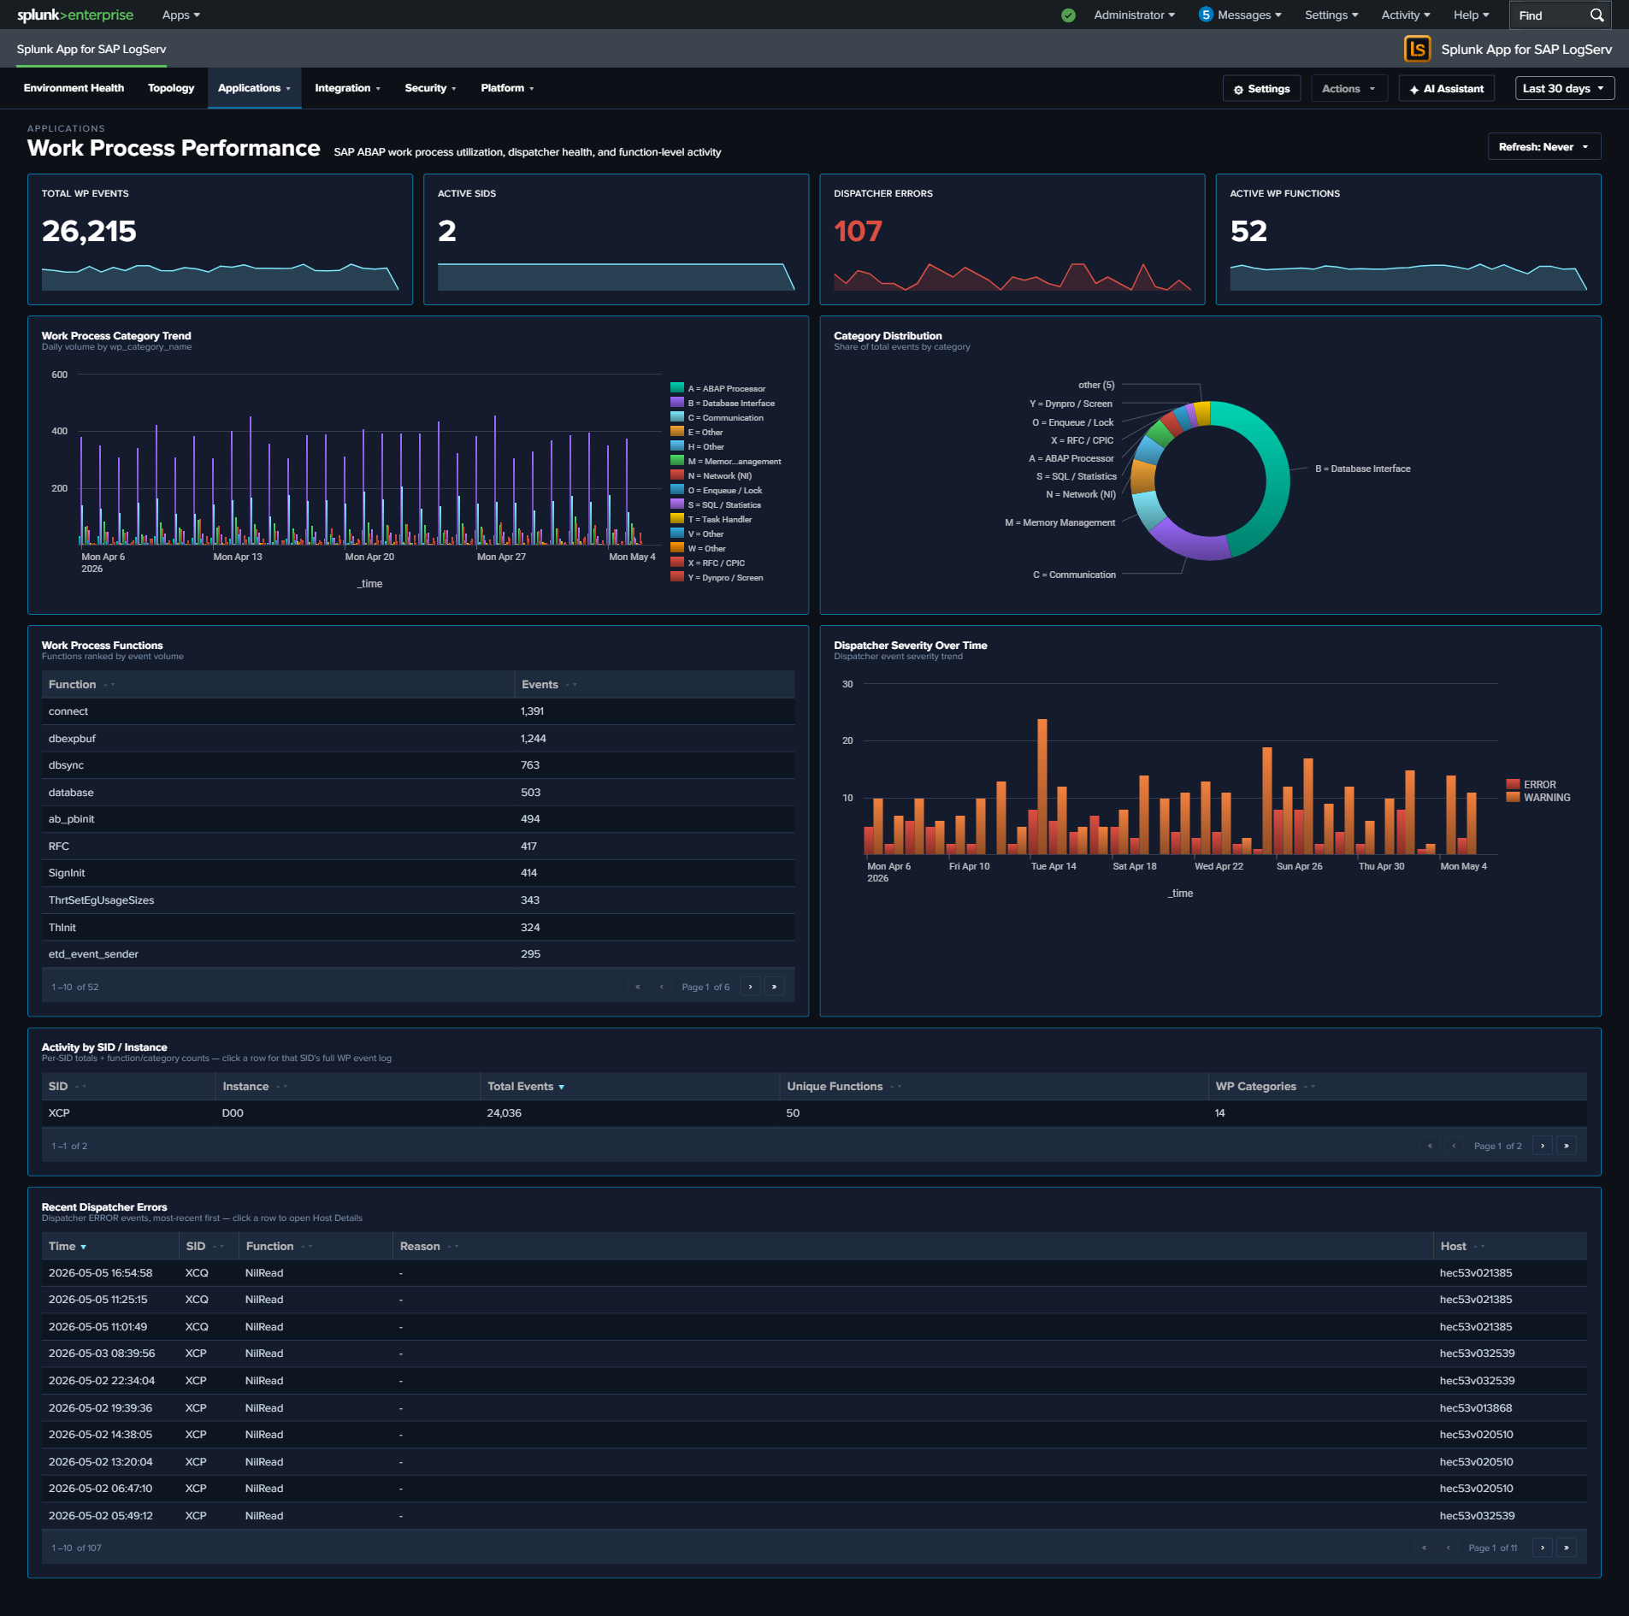
Task: Open the top Settings dropdown menu
Action: point(1331,15)
